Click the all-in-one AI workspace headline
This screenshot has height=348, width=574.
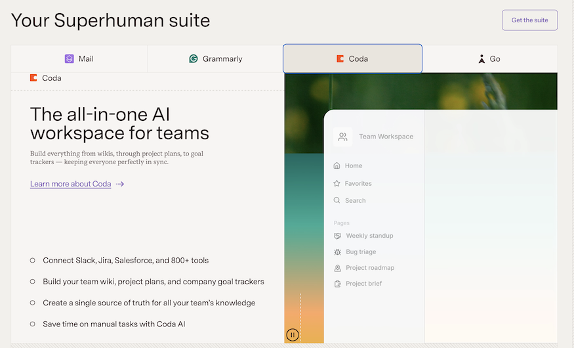[119, 124]
